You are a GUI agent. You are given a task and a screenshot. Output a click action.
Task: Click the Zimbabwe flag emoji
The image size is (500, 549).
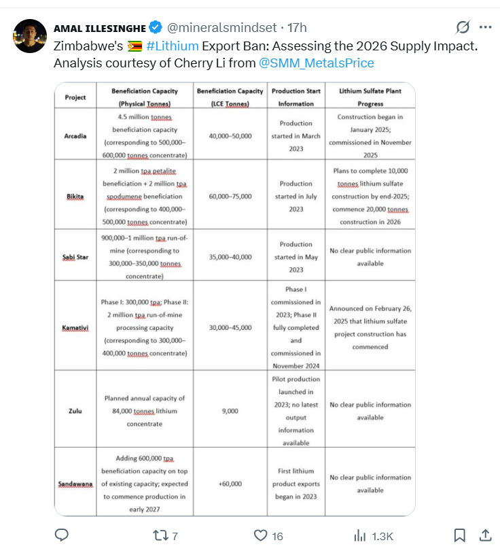point(135,46)
